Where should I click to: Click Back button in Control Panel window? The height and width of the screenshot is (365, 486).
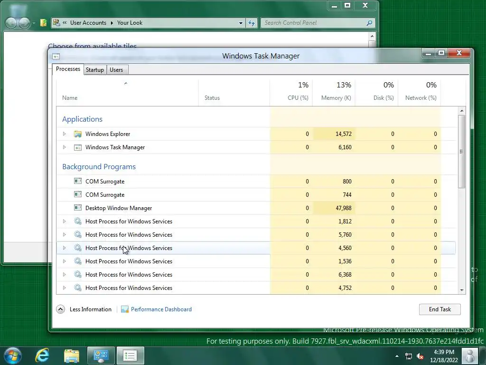point(11,23)
